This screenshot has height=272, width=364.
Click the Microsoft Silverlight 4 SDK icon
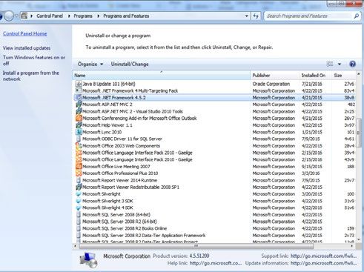click(79, 208)
